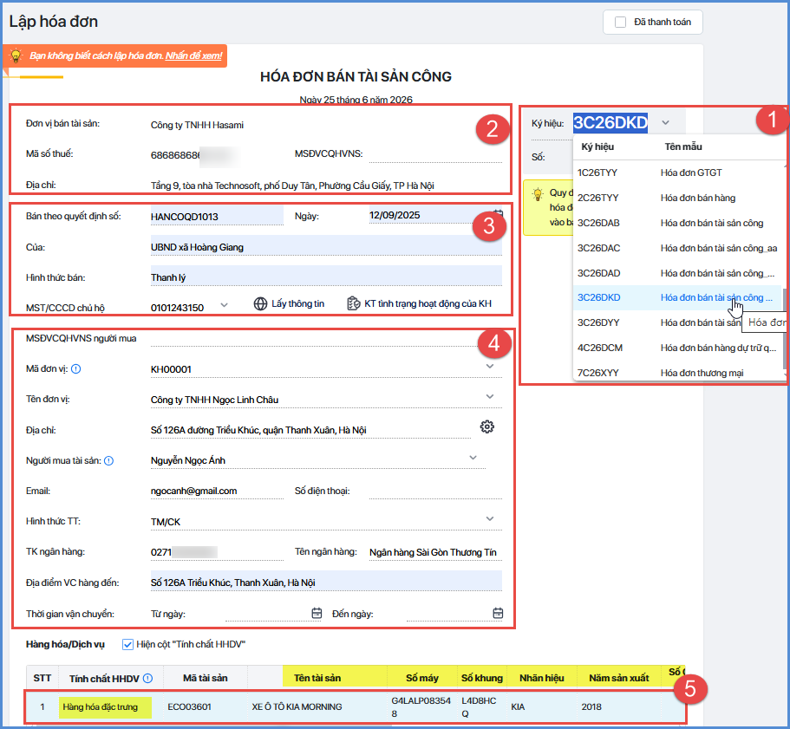
Task: Click the info icon next to Tính chất HHDV
Action: pyautogui.click(x=147, y=678)
